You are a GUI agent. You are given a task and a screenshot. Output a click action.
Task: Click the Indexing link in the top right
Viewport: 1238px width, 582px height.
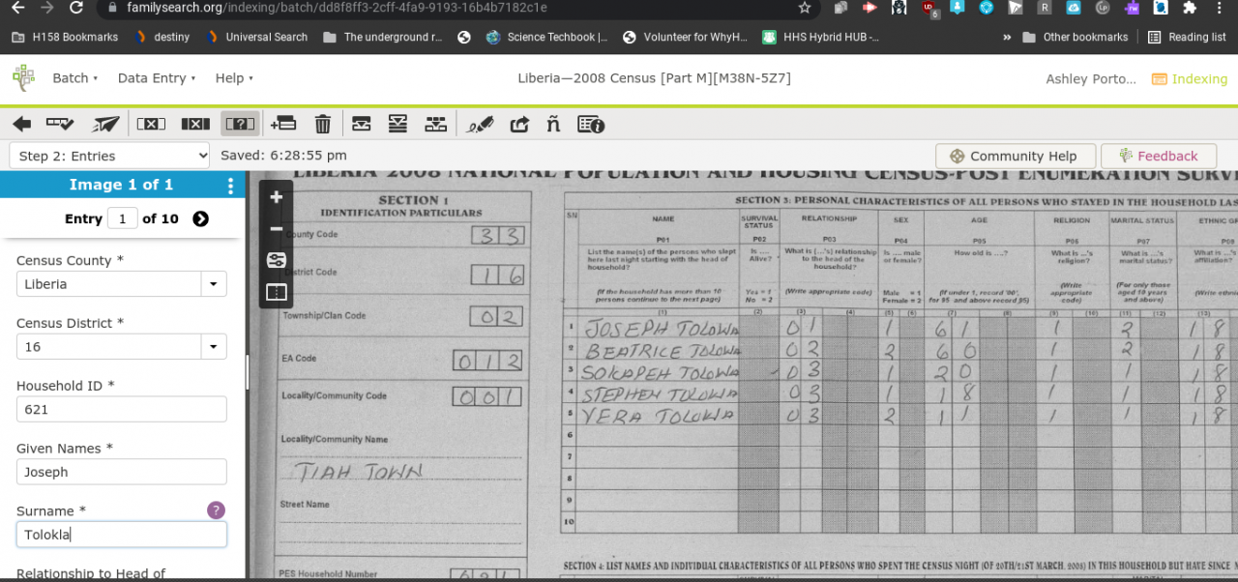pyautogui.click(x=1190, y=79)
